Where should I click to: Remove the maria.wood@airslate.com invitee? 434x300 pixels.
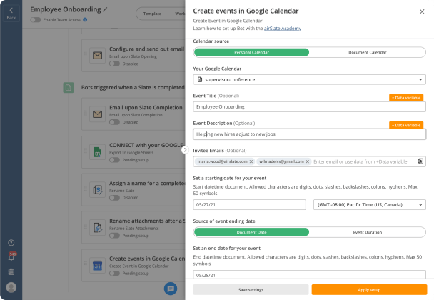pos(251,161)
